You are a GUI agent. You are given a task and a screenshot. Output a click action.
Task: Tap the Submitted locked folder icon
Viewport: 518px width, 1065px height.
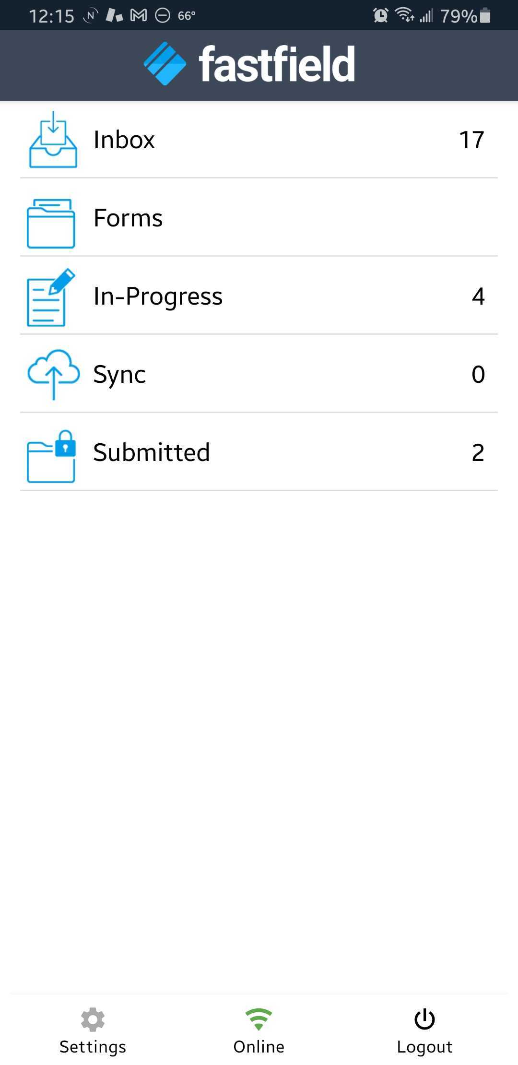(x=51, y=456)
